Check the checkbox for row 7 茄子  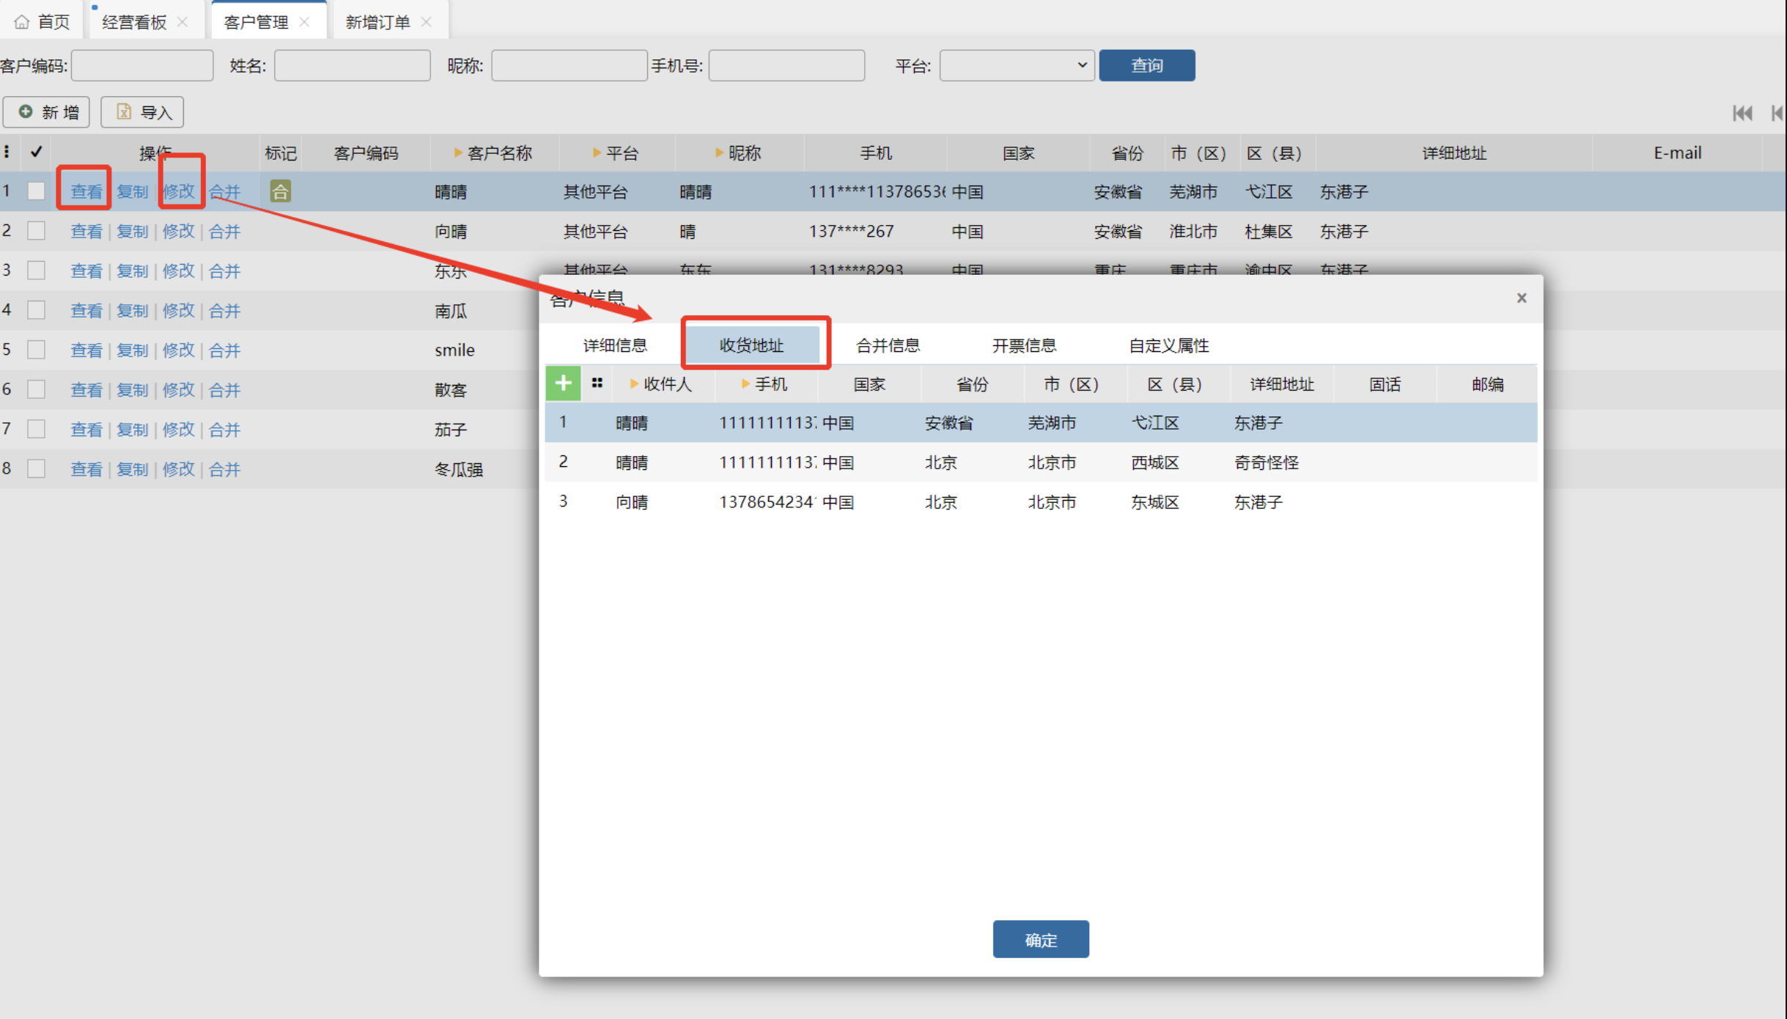click(36, 429)
